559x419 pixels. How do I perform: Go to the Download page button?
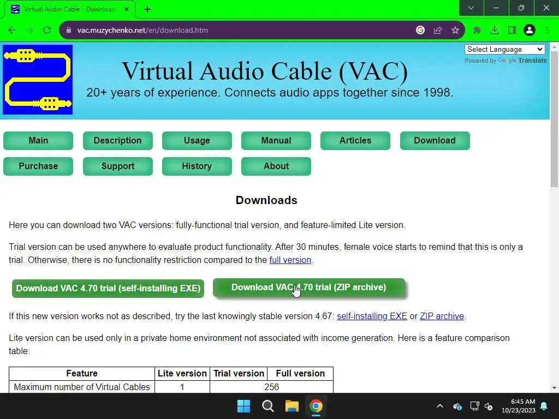click(435, 140)
